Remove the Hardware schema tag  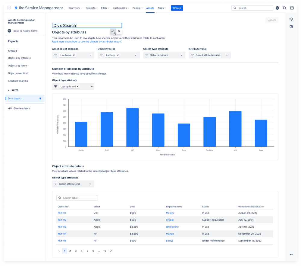(x=74, y=55)
